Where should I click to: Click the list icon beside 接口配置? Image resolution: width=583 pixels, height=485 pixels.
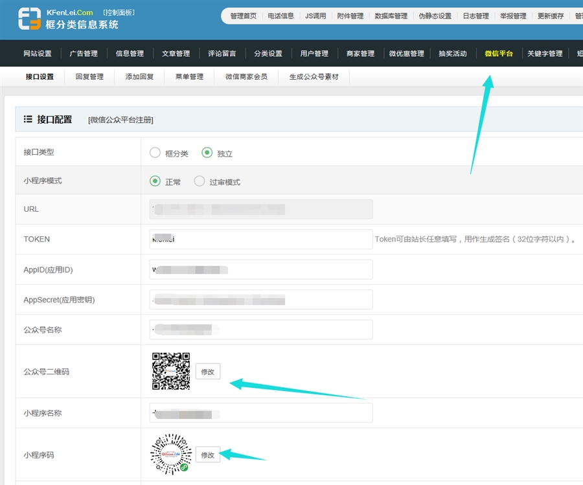(x=28, y=119)
